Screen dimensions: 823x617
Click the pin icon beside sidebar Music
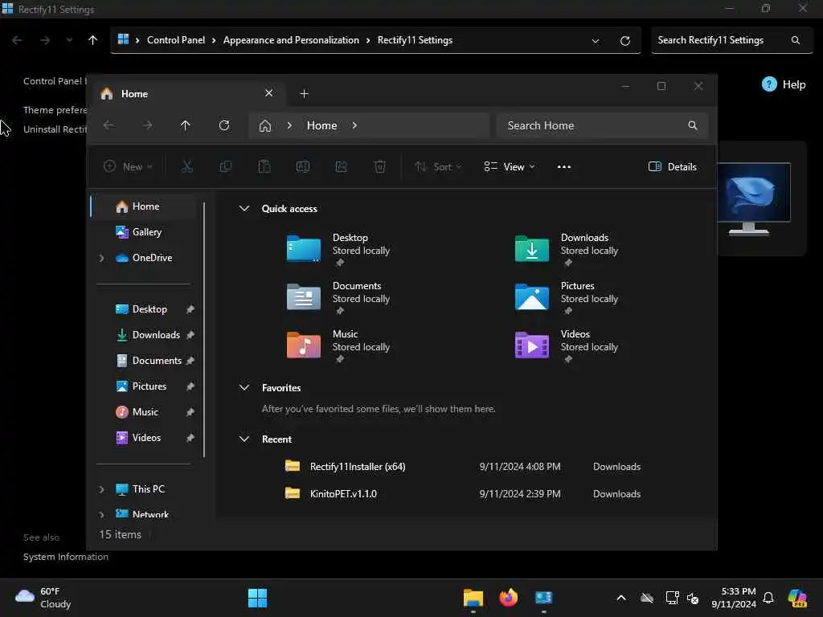coord(190,412)
